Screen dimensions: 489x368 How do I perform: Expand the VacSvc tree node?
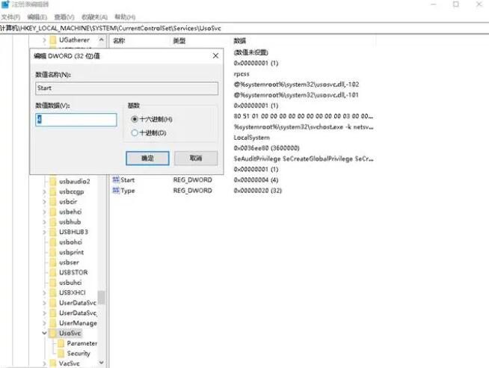44,364
